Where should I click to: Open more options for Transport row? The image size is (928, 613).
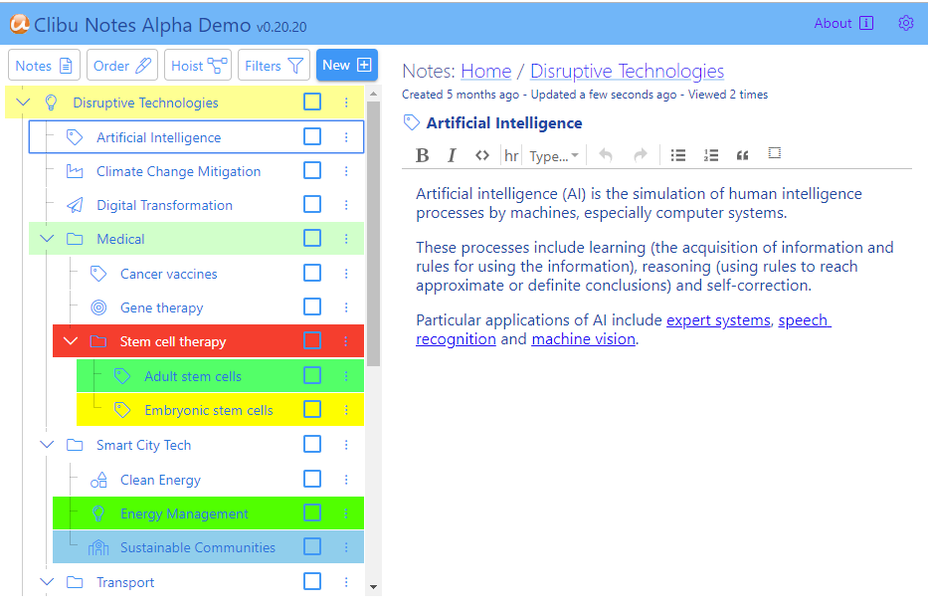pos(346,582)
